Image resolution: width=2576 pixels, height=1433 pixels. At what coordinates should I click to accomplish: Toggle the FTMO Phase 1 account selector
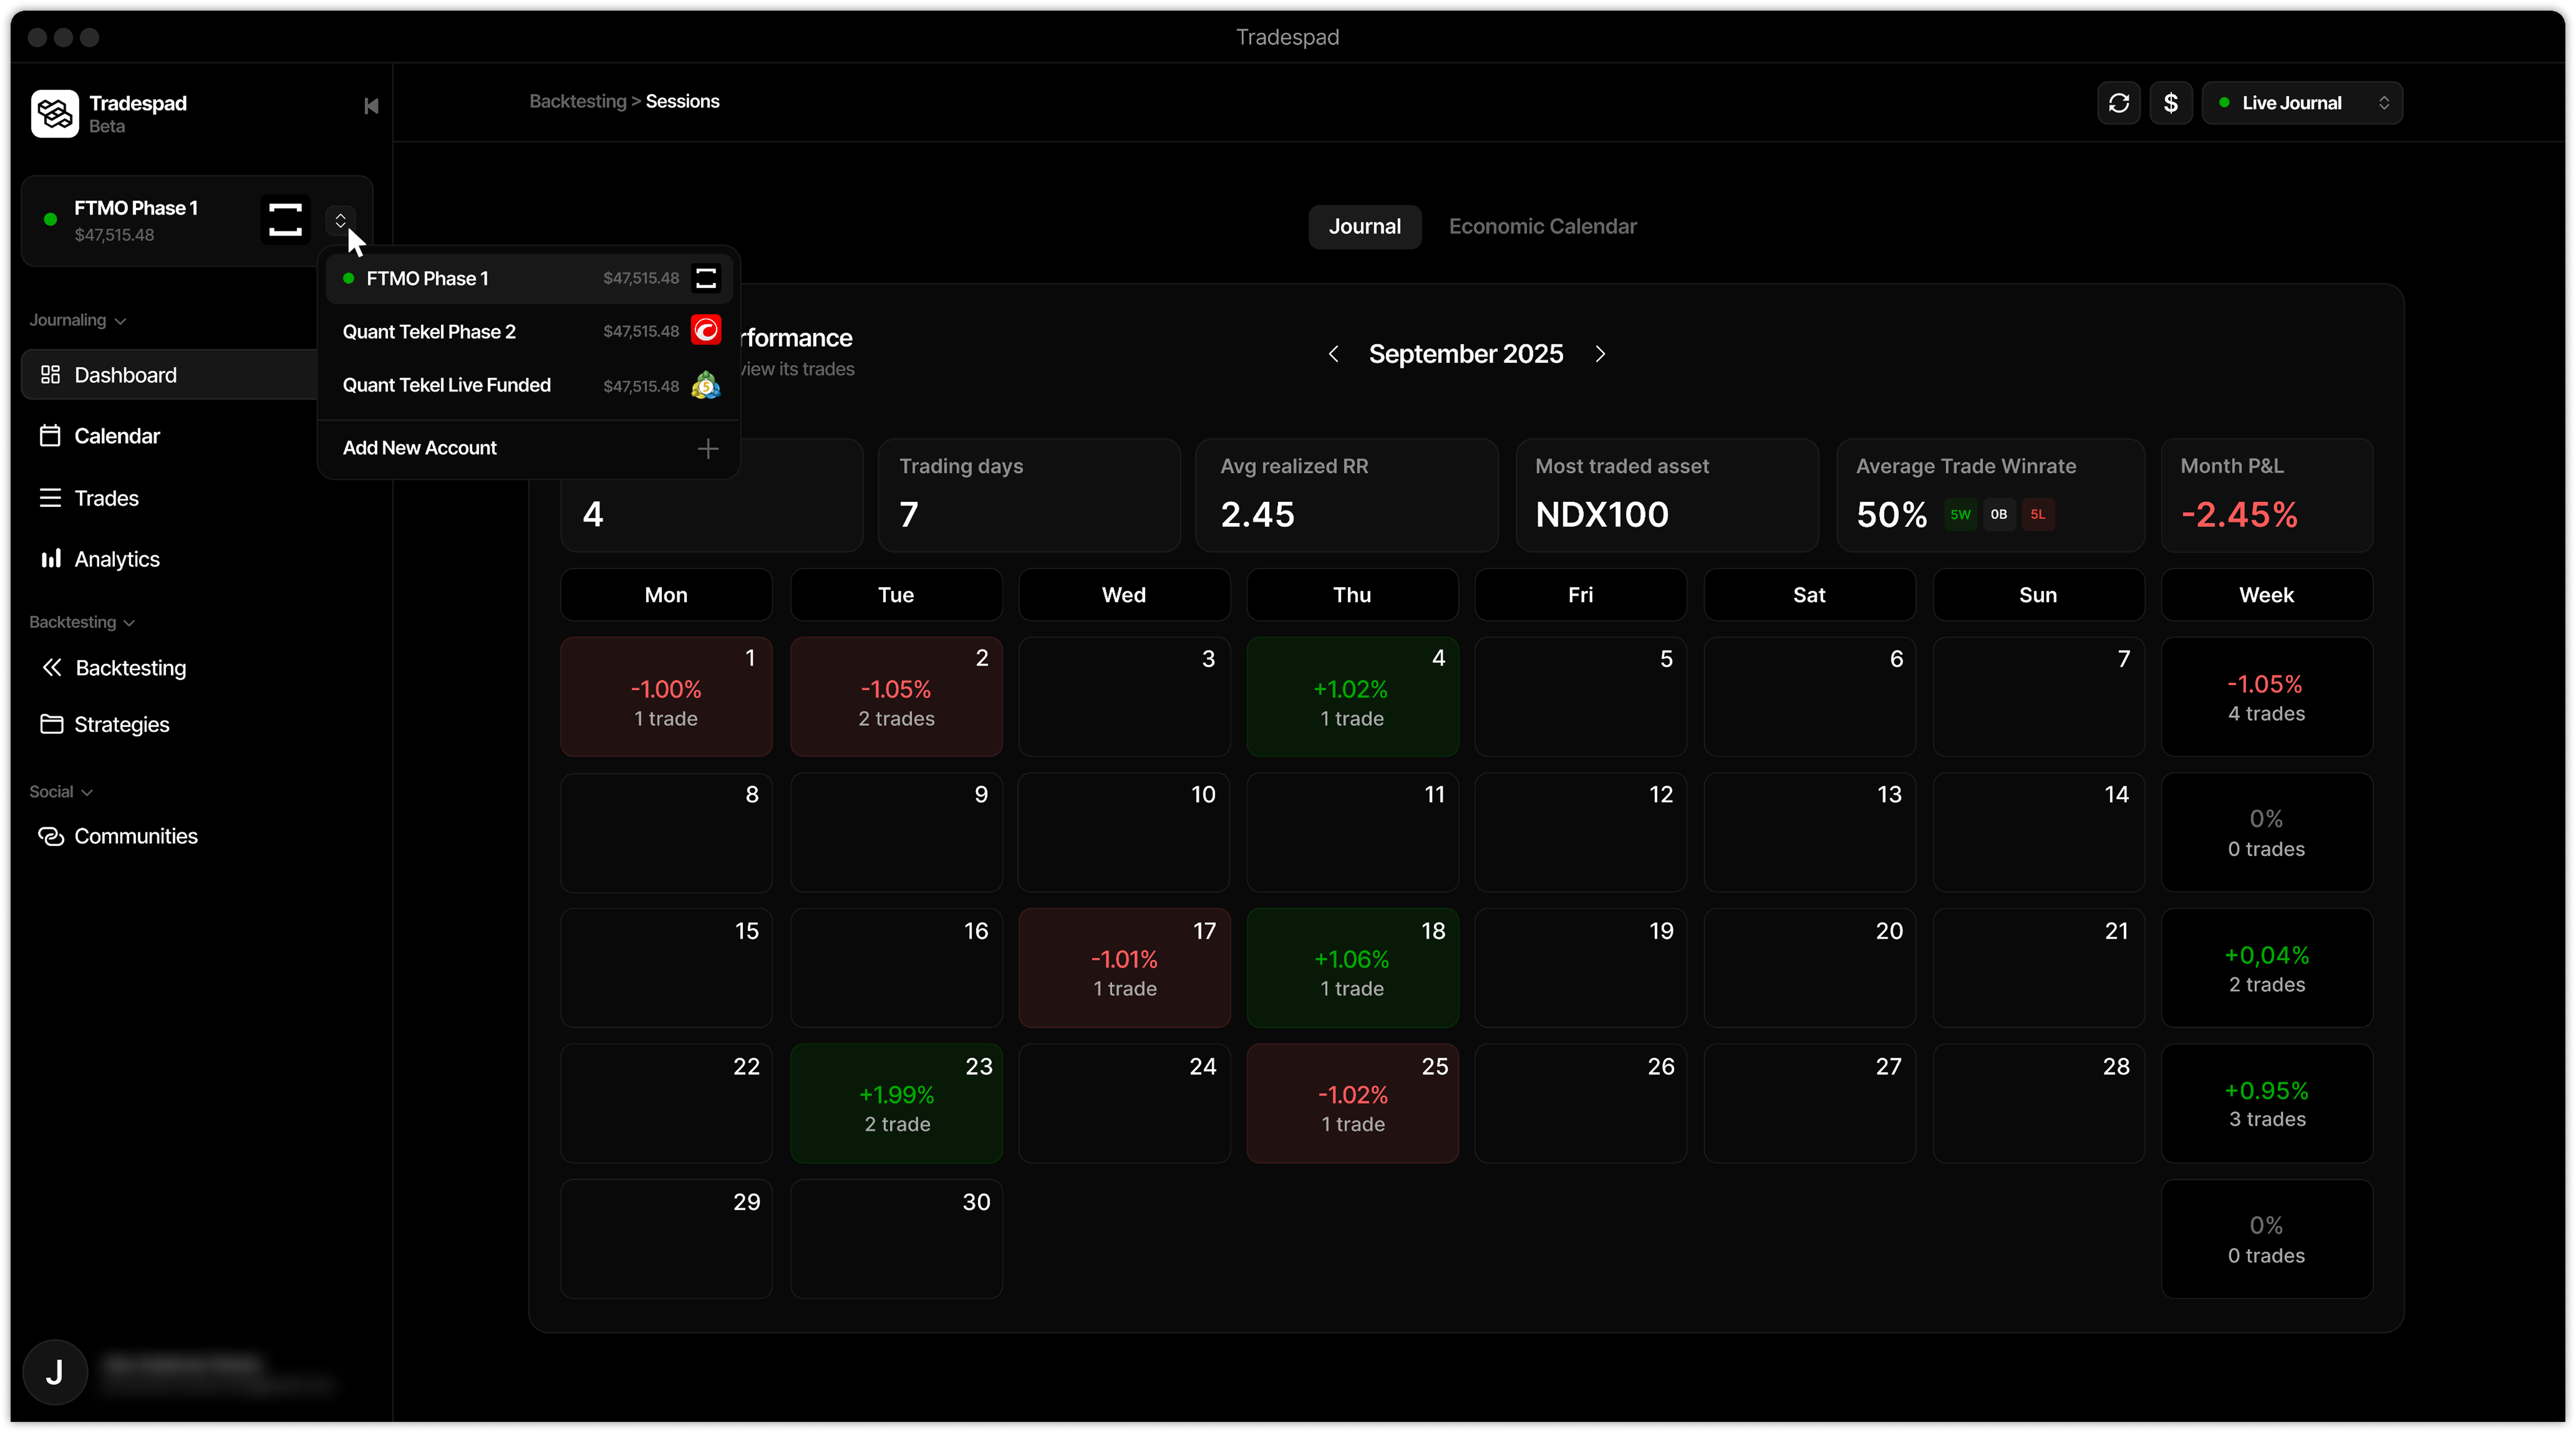point(340,220)
